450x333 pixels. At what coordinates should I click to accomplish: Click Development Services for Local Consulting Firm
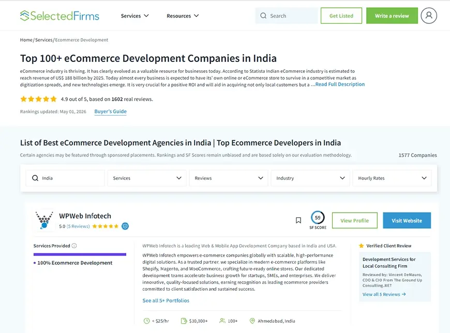click(389, 262)
